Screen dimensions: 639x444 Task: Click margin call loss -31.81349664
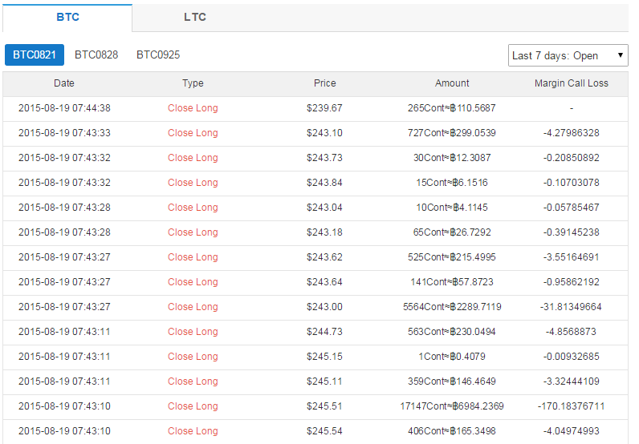(x=571, y=307)
